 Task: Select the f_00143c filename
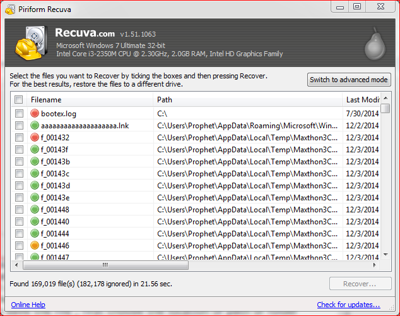click(x=55, y=173)
